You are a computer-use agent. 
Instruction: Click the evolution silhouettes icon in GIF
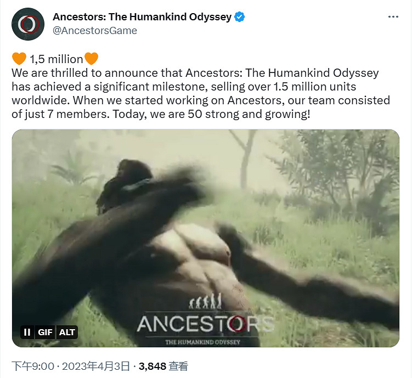coord(206,302)
